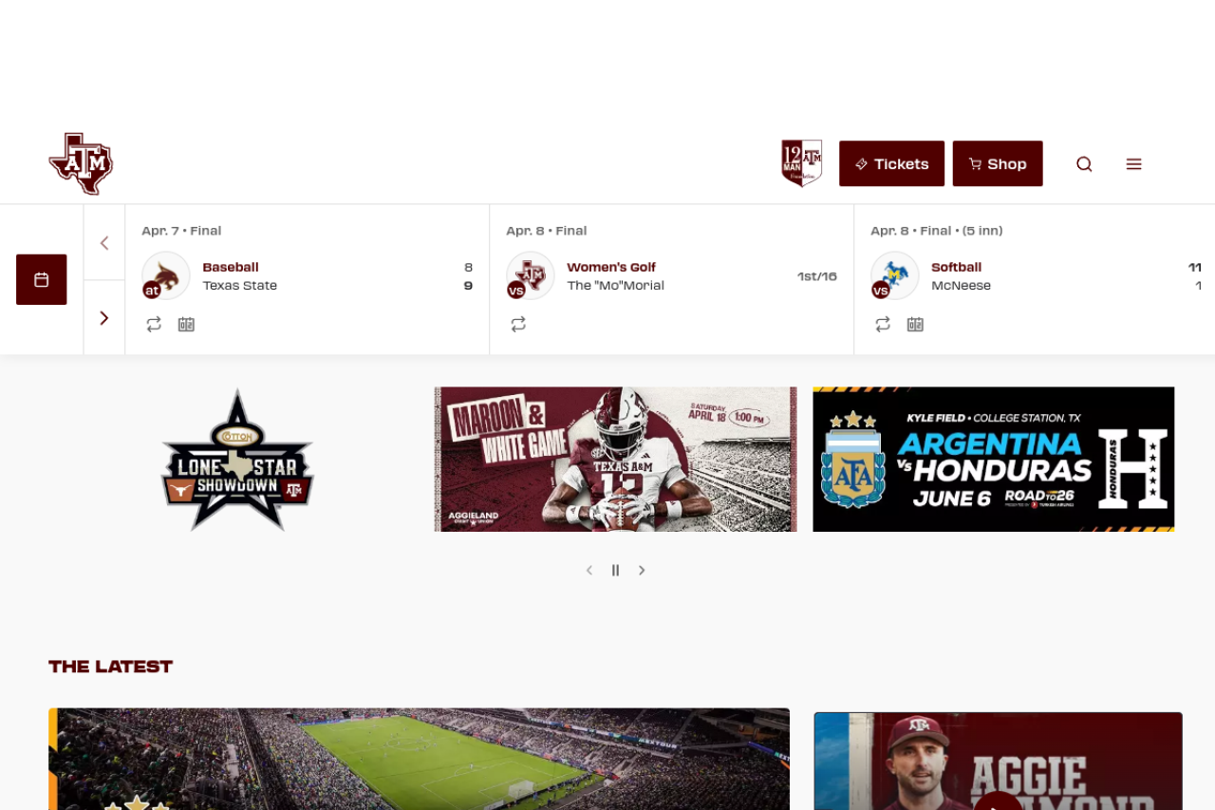Open the search magnifier icon
This screenshot has height=810, width=1215.
(1084, 164)
